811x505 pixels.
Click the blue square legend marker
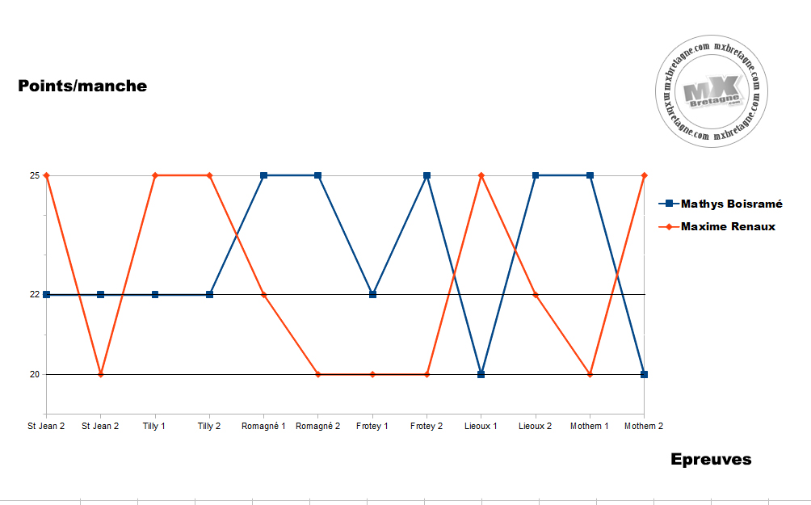click(669, 204)
